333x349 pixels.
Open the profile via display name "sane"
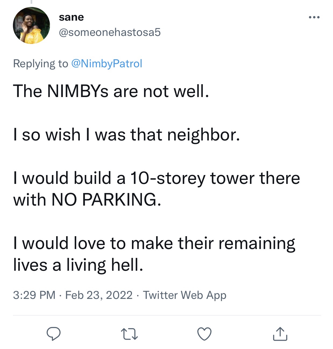(71, 17)
